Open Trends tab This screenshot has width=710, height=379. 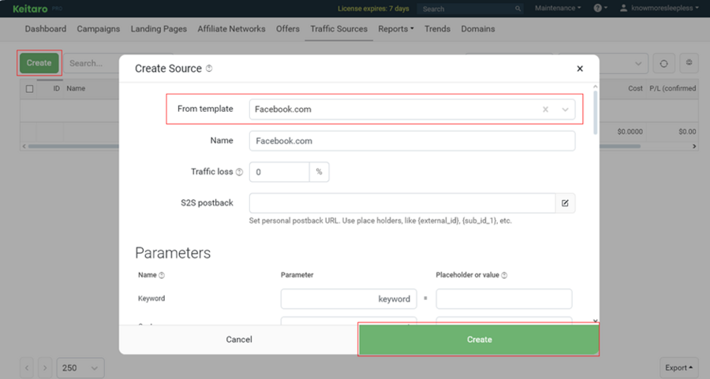(x=437, y=29)
